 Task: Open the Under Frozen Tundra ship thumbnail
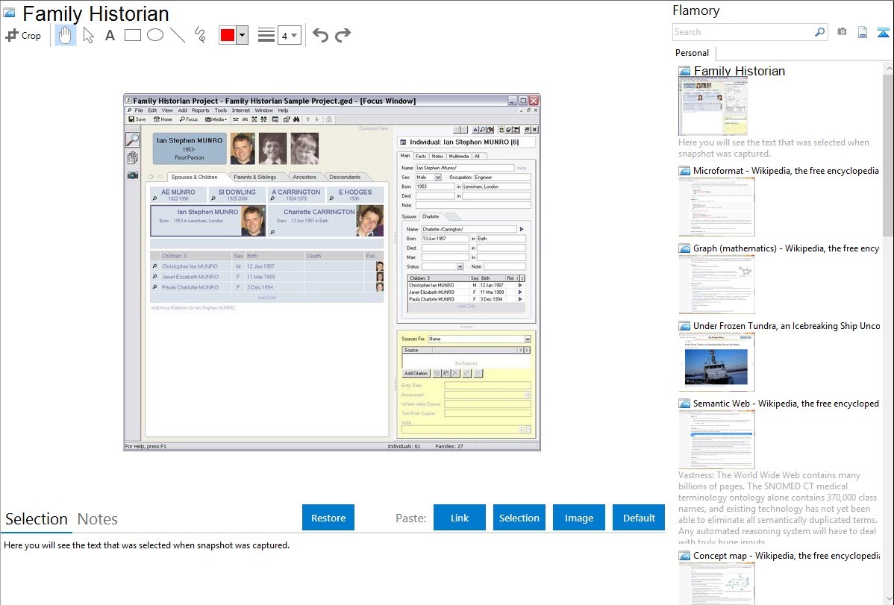716,362
